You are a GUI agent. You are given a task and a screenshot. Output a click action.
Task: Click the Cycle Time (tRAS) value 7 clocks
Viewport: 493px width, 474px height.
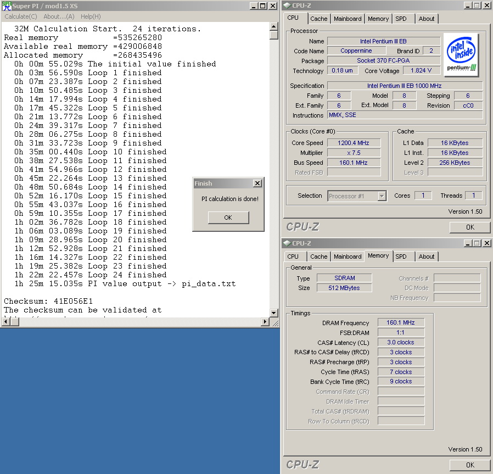point(401,372)
